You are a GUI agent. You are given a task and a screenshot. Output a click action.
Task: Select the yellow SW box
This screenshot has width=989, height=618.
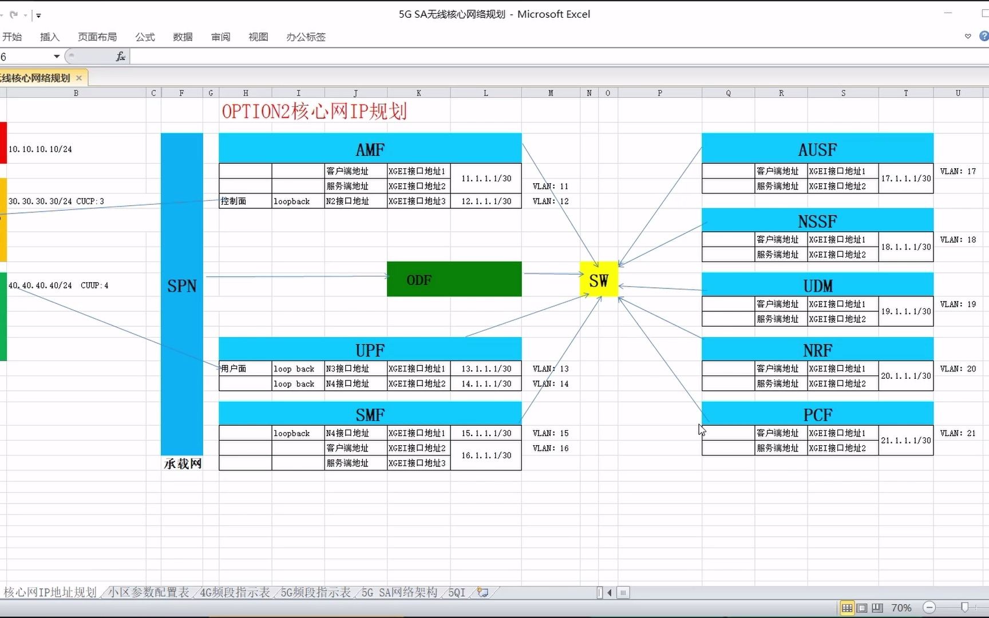point(599,280)
